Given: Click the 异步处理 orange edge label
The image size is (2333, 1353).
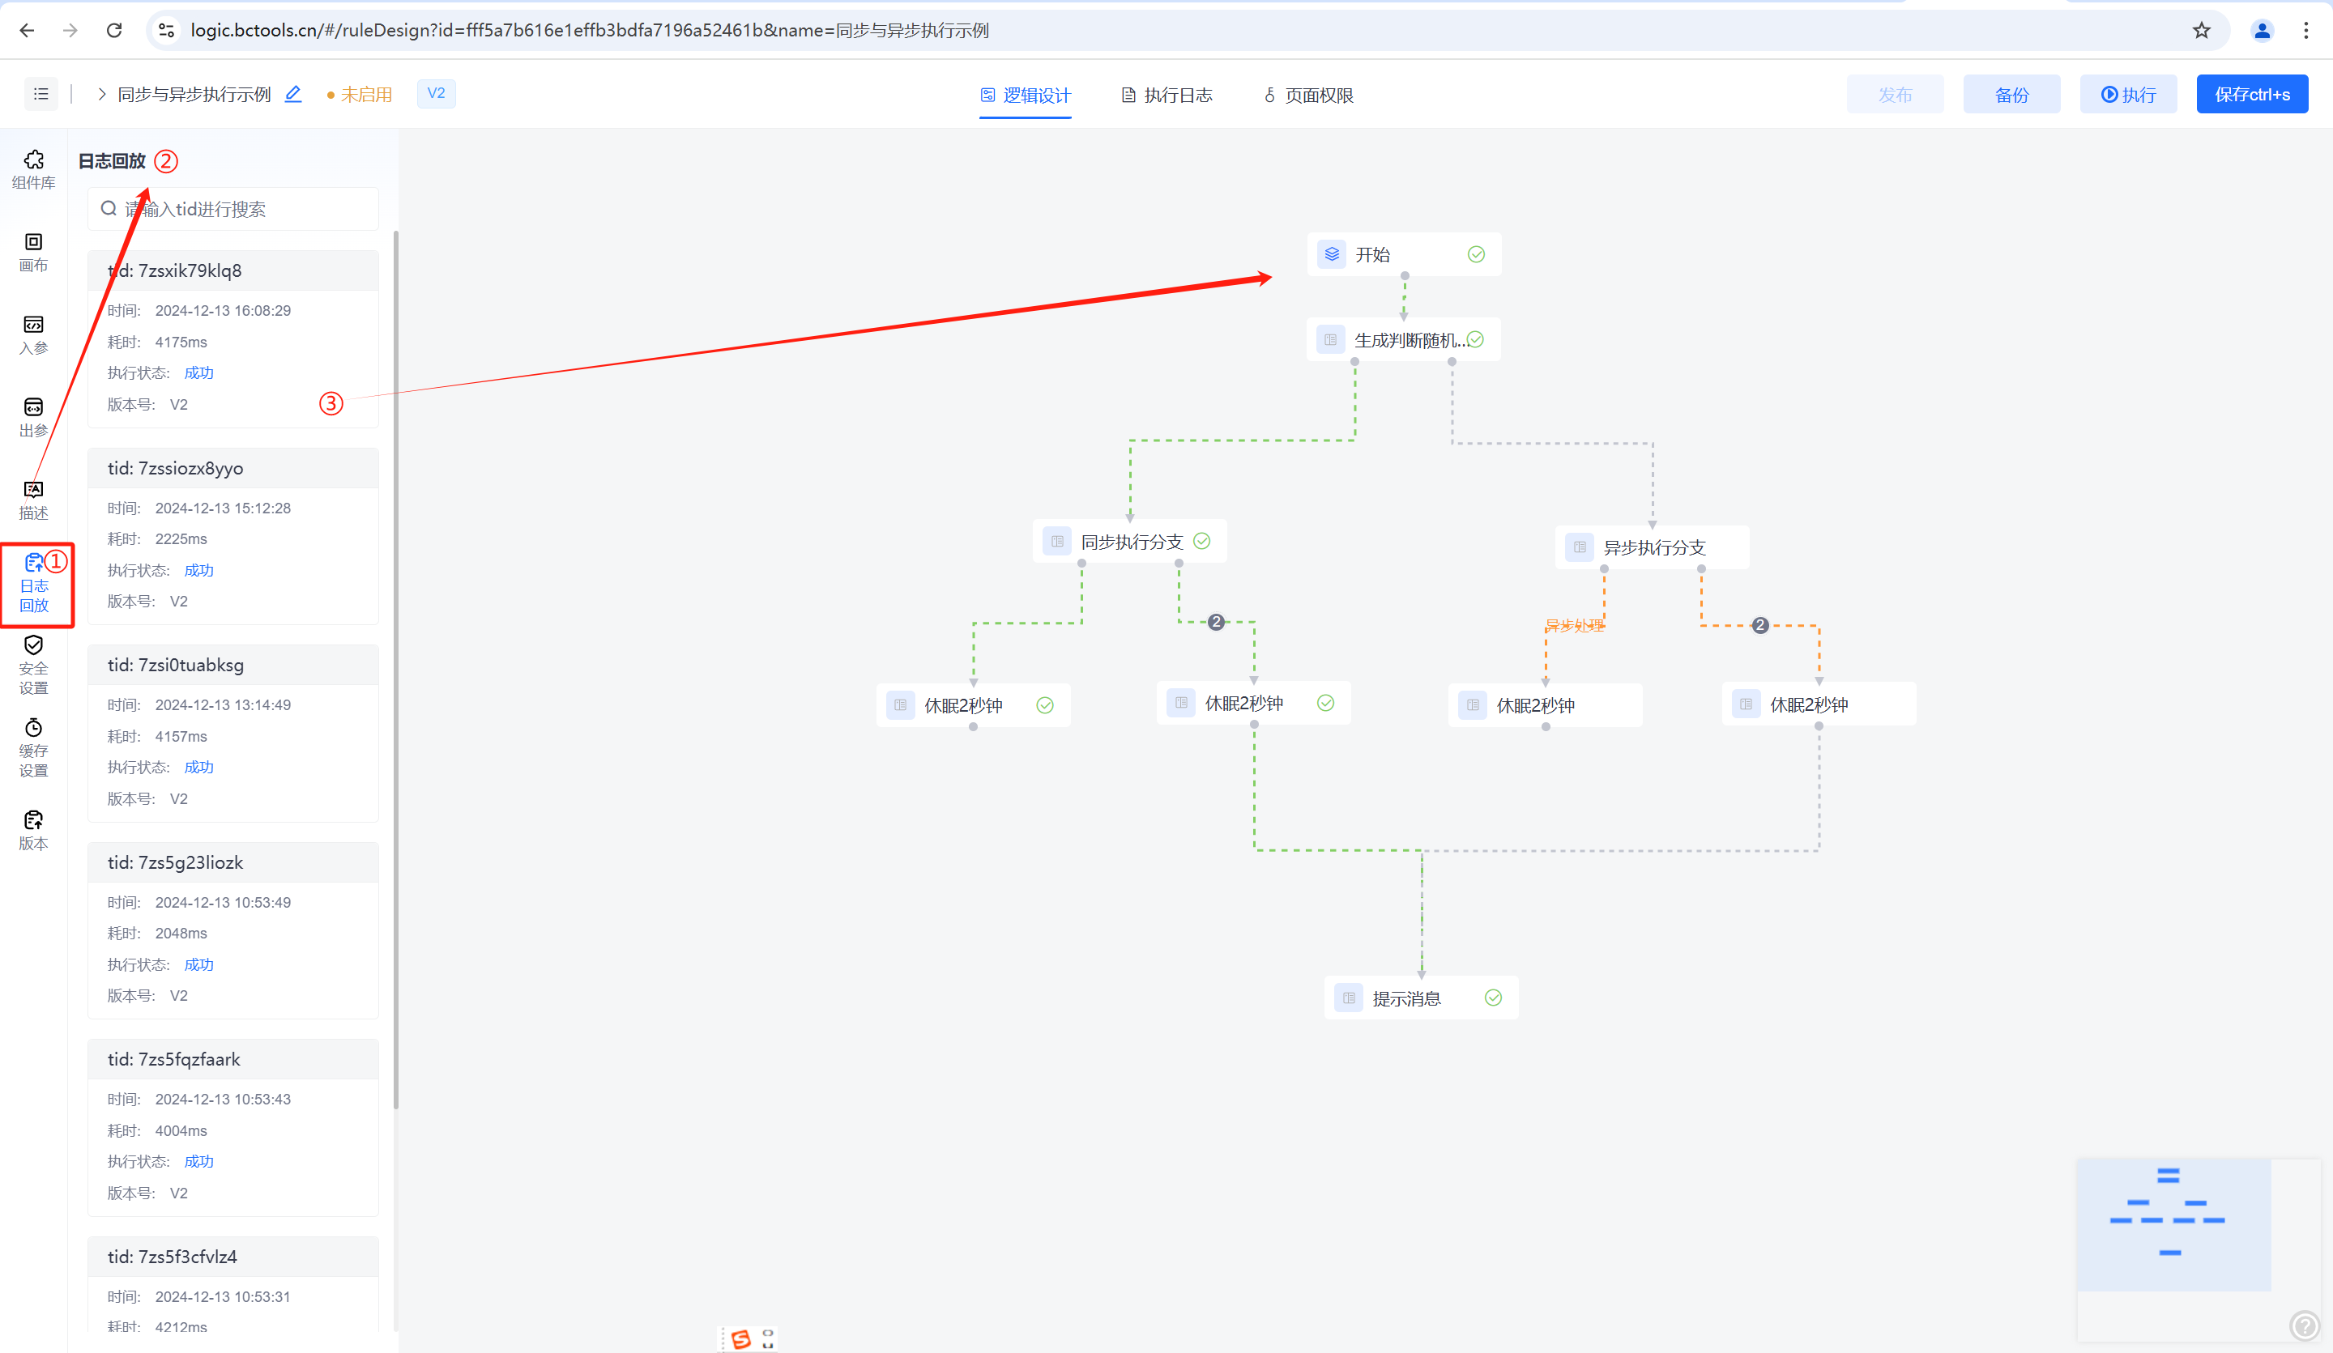Looking at the screenshot, I should [x=1575, y=626].
